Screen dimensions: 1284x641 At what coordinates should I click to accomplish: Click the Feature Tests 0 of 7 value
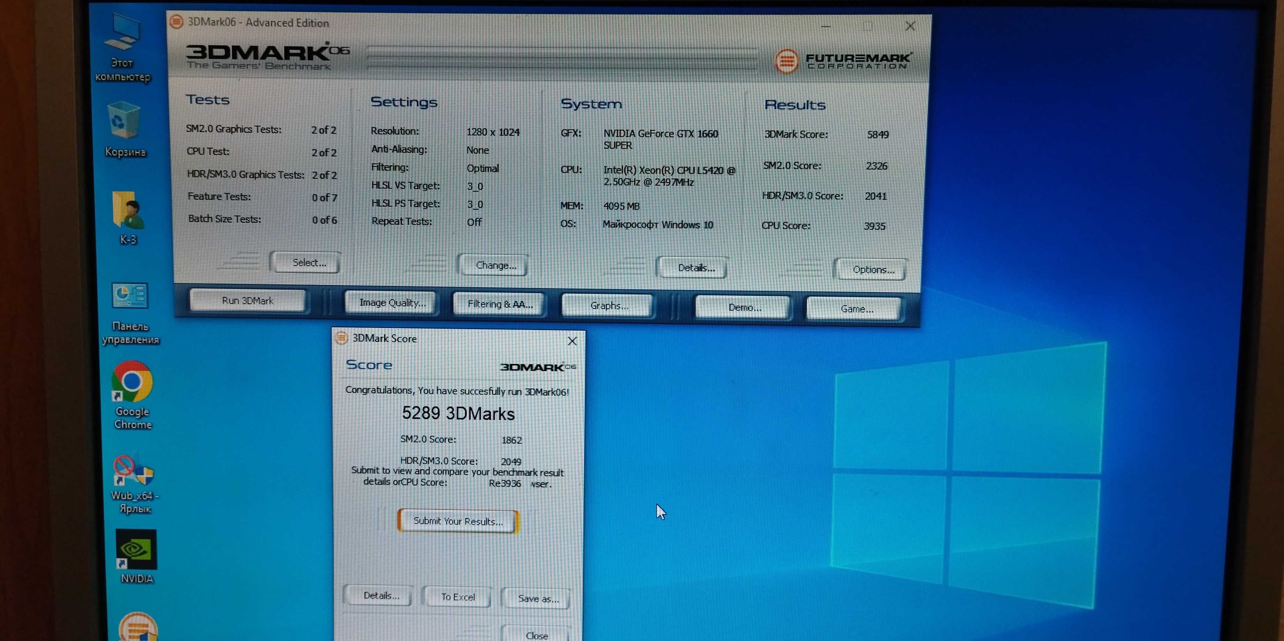pos(324,198)
